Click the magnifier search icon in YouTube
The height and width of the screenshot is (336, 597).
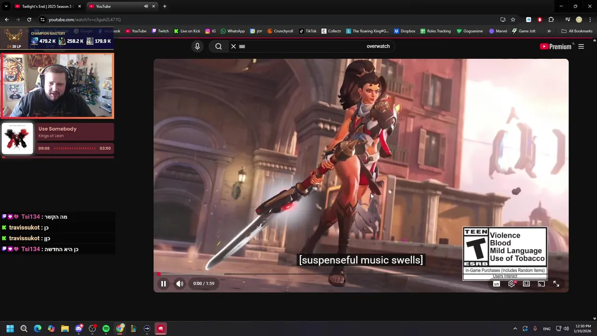(x=218, y=46)
